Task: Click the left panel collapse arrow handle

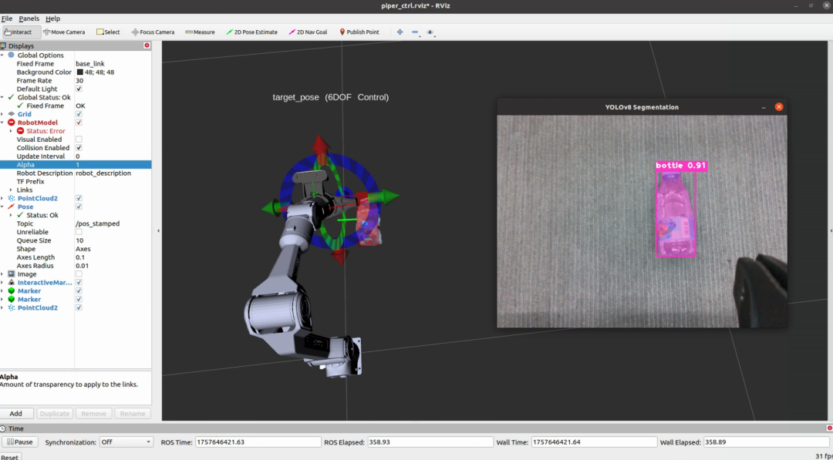Action: tap(158, 231)
